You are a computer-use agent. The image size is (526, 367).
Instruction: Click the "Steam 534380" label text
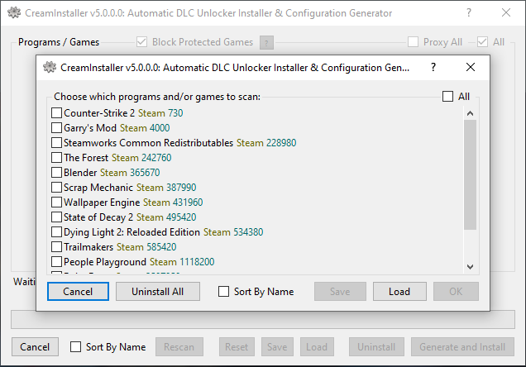[x=233, y=232]
